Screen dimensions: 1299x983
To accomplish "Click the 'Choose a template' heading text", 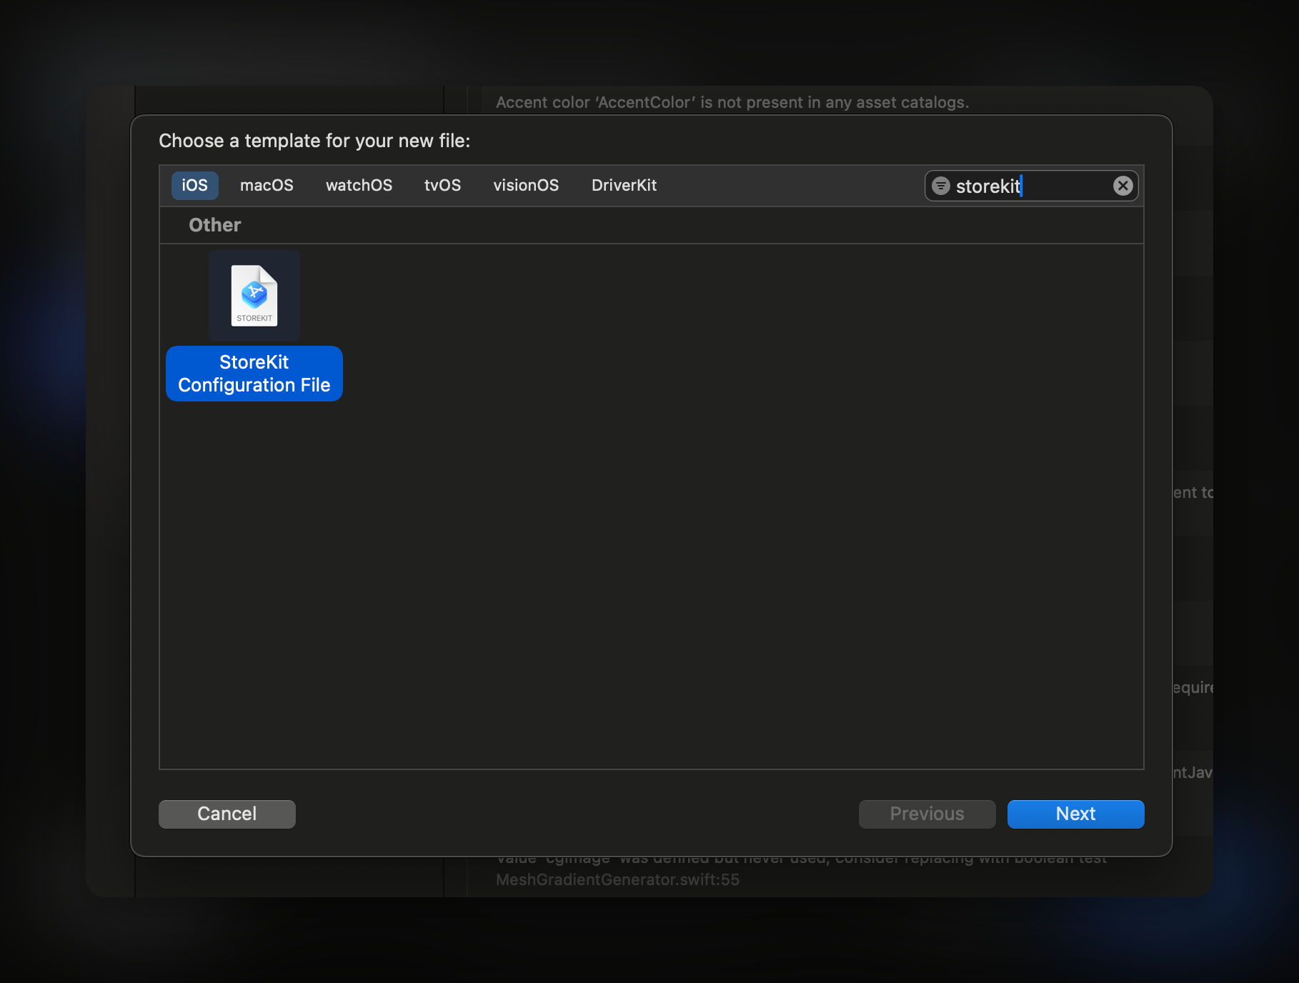I will click(314, 141).
